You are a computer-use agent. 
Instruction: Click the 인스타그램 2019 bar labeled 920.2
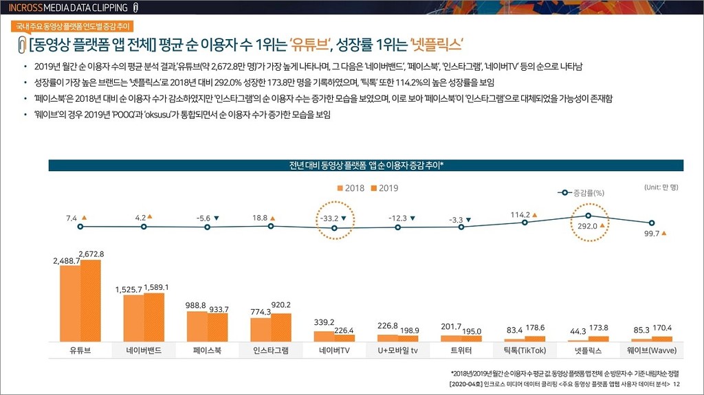coord(281,328)
